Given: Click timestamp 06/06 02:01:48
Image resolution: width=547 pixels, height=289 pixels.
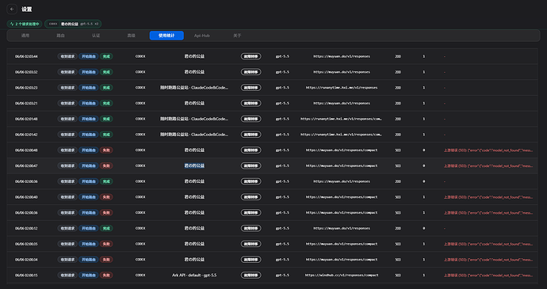Looking at the screenshot, I should [x=26, y=119].
